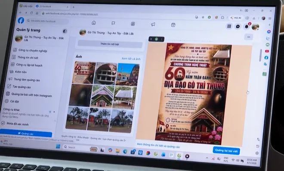Open the YouTube icon in browser side panel
Viewport: 284px width, 171px height.
pos(267,51)
